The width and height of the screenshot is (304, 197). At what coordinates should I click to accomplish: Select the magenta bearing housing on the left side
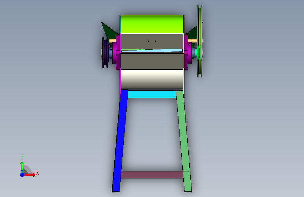[116, 53]
